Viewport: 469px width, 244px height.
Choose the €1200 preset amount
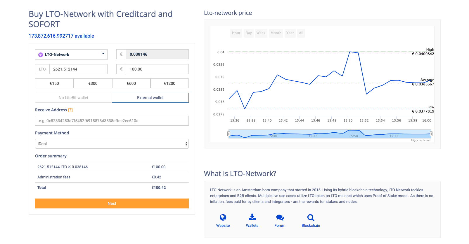pyautogui.click(x=169, y=83)
